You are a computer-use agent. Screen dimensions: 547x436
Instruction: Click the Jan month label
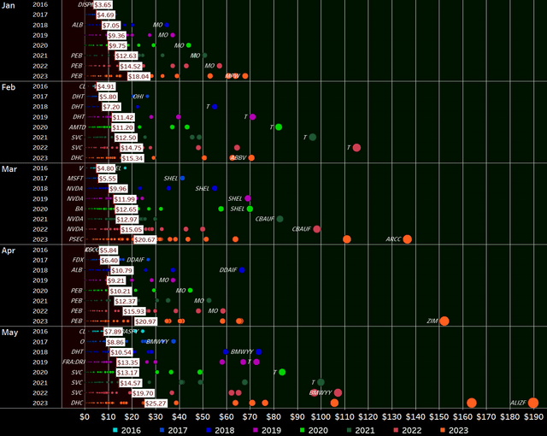[8, 5]
